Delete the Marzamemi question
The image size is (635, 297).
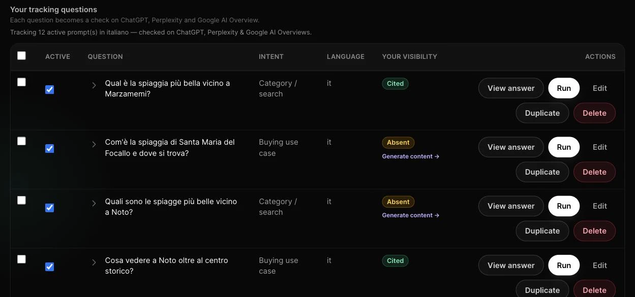click(x=594, y=113)
